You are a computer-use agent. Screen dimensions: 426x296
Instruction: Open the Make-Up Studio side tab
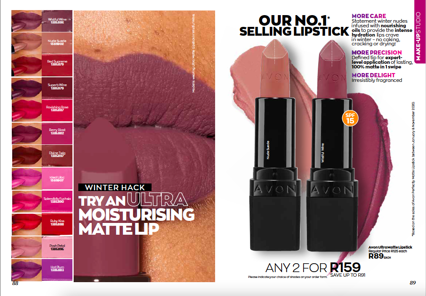[420, 31]
